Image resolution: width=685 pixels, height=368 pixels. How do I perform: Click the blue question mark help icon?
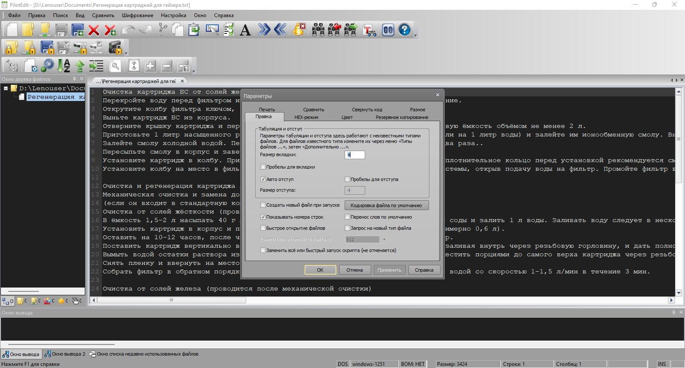pyautogui.click(x=404, y=30)
